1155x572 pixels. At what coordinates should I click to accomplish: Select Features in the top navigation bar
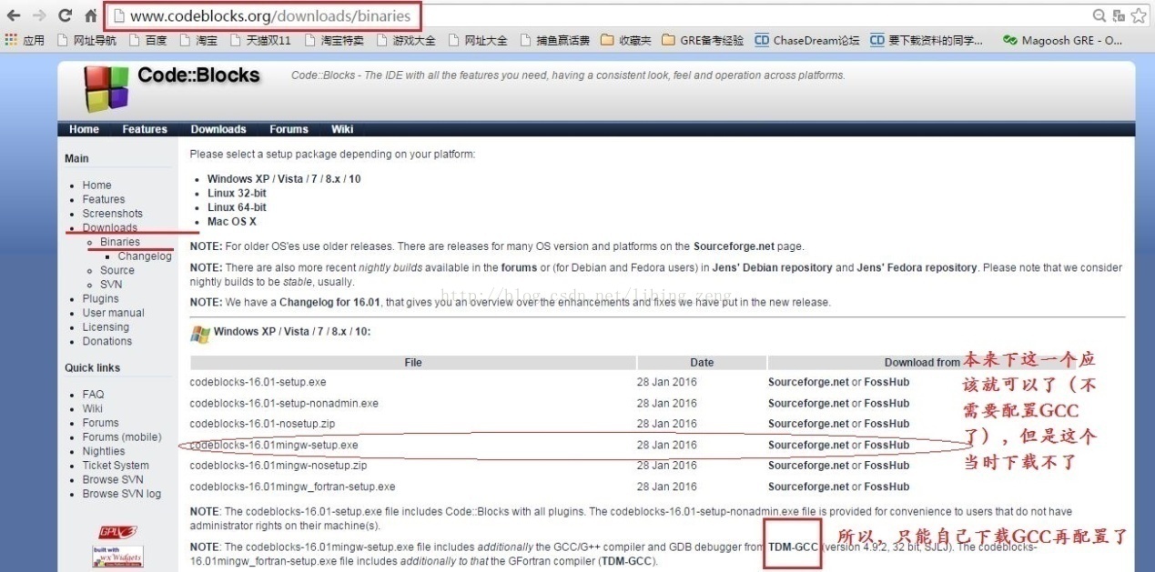pos(145,129)
